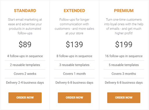Click 'Delivery 2-4 business days' text
The height and width of the screenshot is (110, 149).
[25, 83]
